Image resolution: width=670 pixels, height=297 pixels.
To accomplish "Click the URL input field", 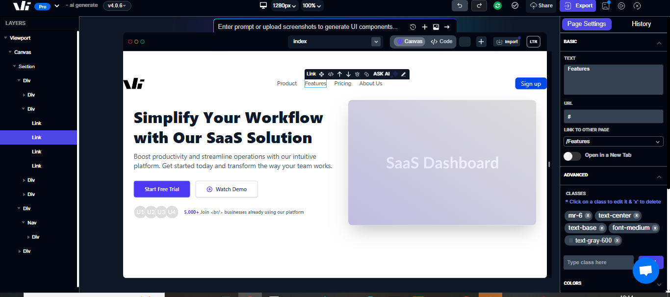I will point(614,117).
